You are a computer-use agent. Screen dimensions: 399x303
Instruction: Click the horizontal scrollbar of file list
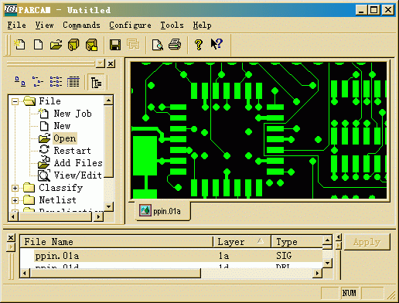click(x=171, y=273)
